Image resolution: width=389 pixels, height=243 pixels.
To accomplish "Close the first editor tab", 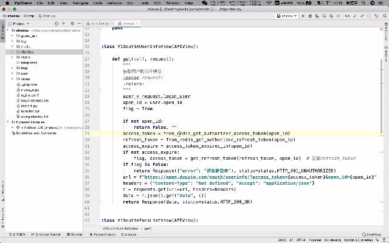I will (x=112, y=24).
